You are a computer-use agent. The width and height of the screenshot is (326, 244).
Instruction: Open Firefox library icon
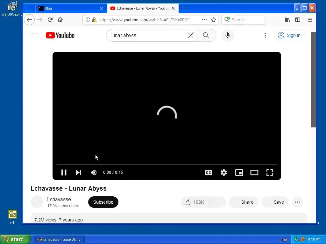point(287,20)
